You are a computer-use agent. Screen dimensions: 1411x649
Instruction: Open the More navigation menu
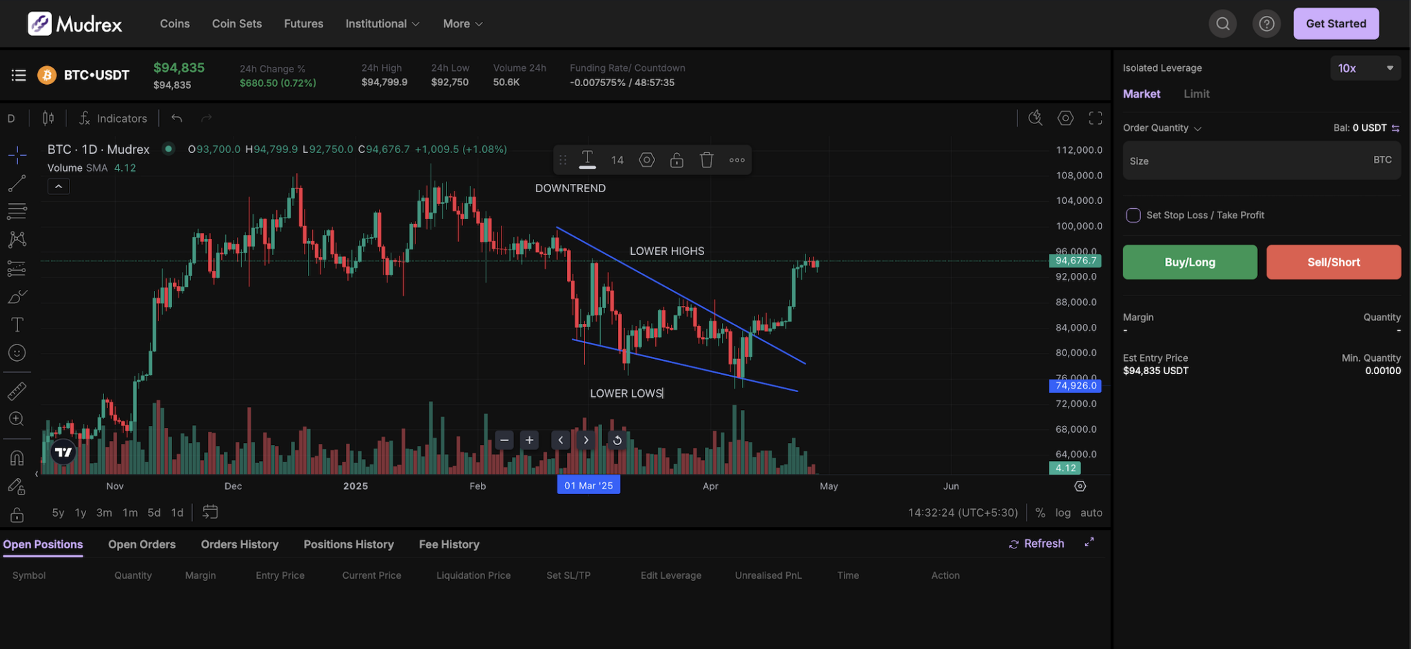(x=462, y=23)
